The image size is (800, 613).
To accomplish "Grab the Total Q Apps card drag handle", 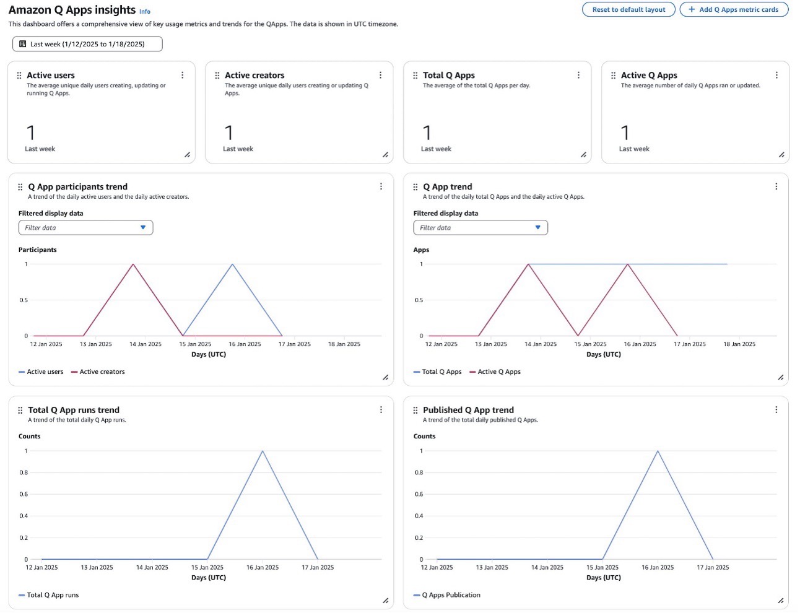I will coord(415,76).
